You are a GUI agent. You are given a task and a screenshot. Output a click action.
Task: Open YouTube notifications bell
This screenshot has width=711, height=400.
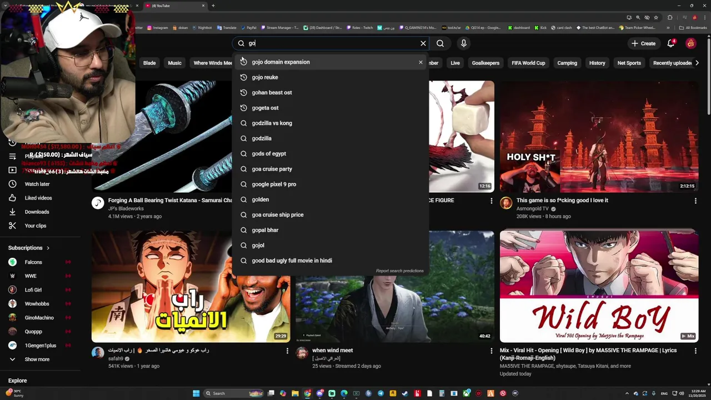click(671, 43)
